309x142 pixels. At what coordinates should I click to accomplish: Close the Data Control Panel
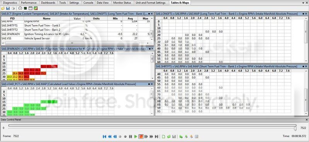pyautogui.click(x=307, y=120)
